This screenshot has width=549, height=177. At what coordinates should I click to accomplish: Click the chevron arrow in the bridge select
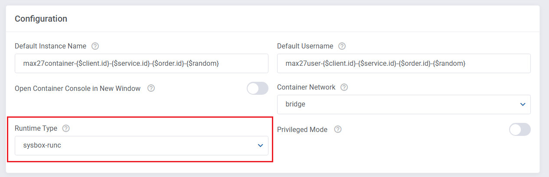point(523,104)
